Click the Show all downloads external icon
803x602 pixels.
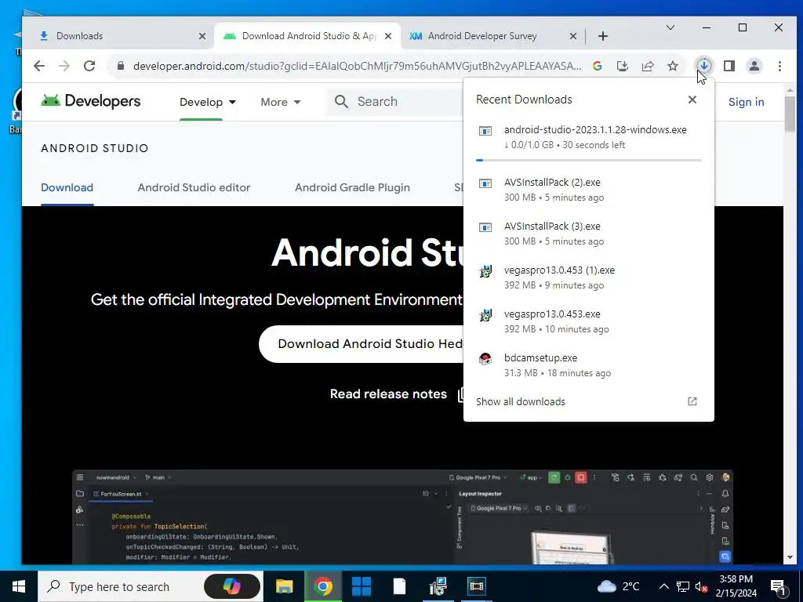click(692, 401)
